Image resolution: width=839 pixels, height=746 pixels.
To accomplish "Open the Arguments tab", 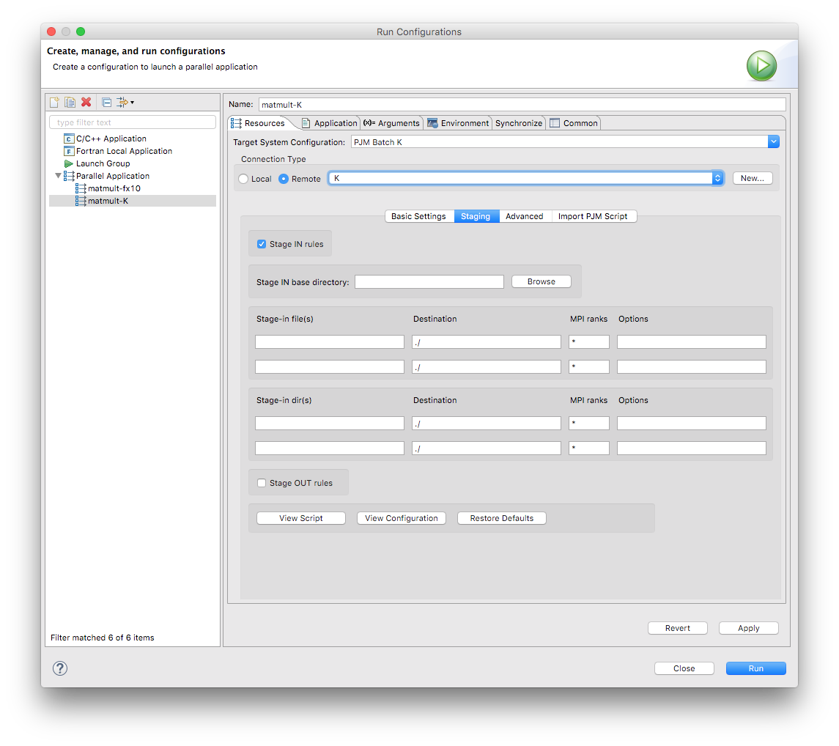I will click(x=391, y=123).
